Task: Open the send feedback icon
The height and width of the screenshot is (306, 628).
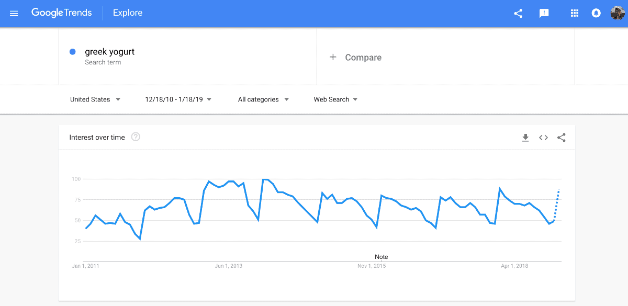Action: [544, 14]
